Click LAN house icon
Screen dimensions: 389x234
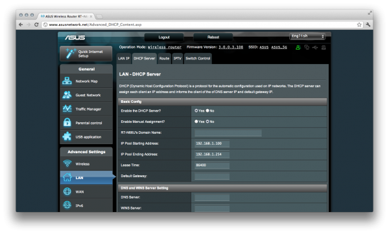point(67,177)
